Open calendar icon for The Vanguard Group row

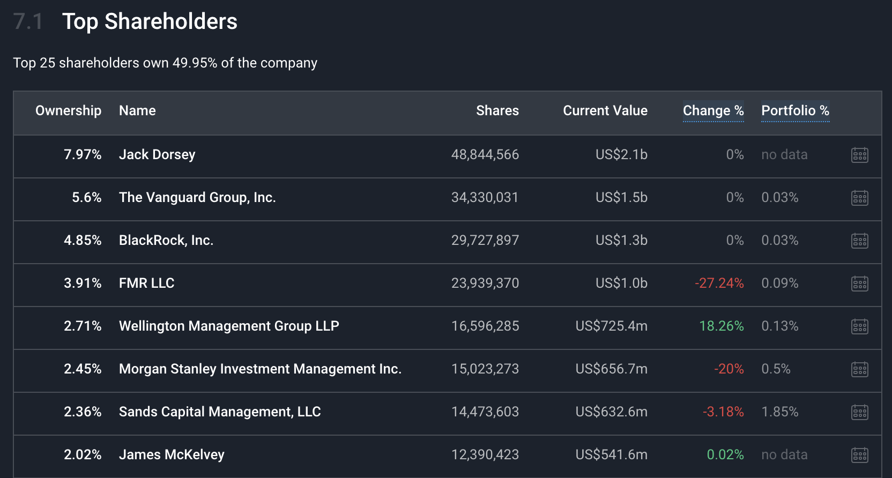pos(860,198)
